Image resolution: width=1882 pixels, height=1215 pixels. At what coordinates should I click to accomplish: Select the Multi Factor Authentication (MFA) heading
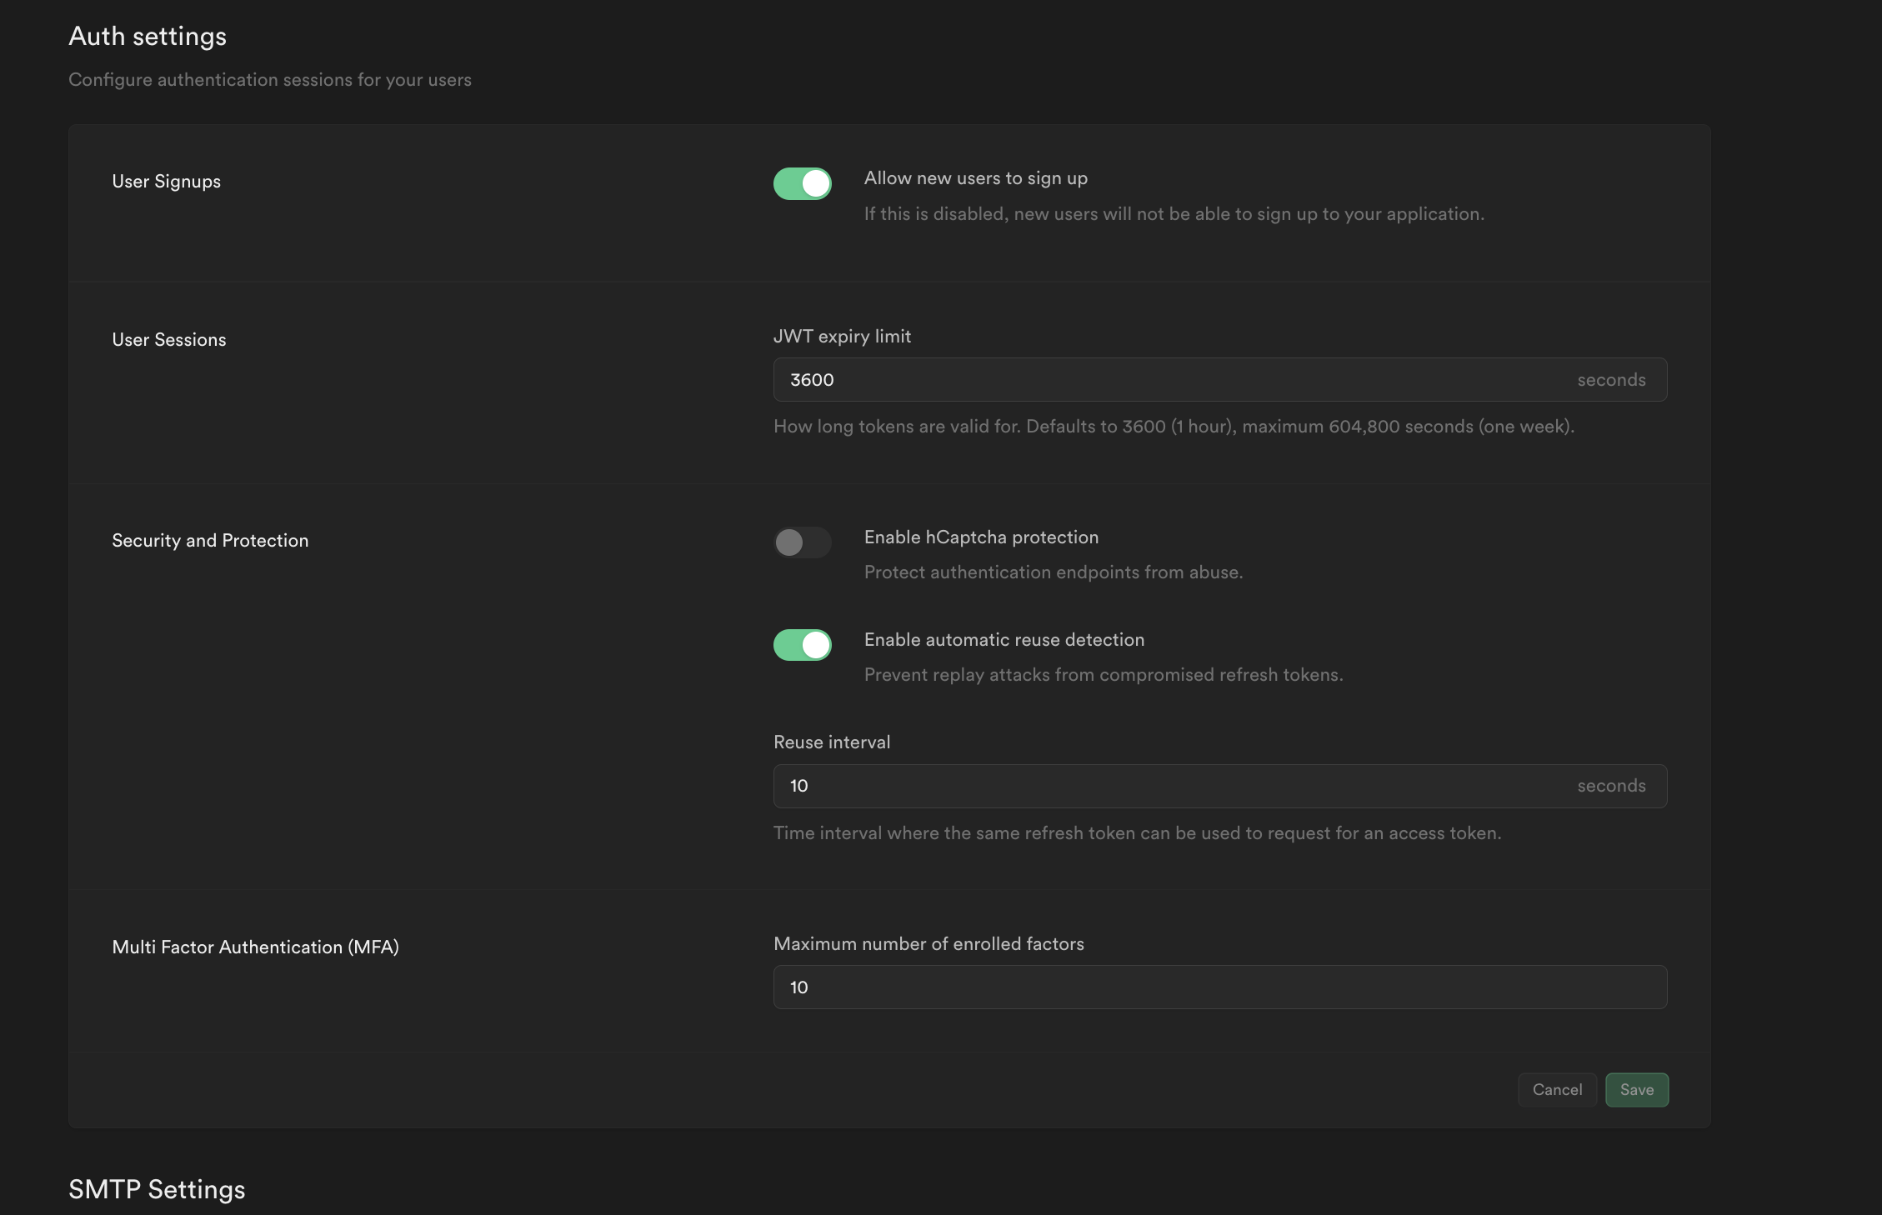tap(255, 947)
